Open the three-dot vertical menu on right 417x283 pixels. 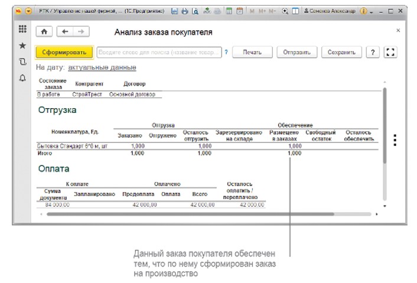(395, 140)
